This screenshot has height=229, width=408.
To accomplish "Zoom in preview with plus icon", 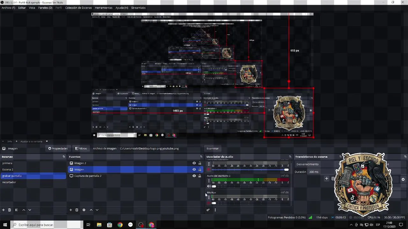I will tap(17, 141).
